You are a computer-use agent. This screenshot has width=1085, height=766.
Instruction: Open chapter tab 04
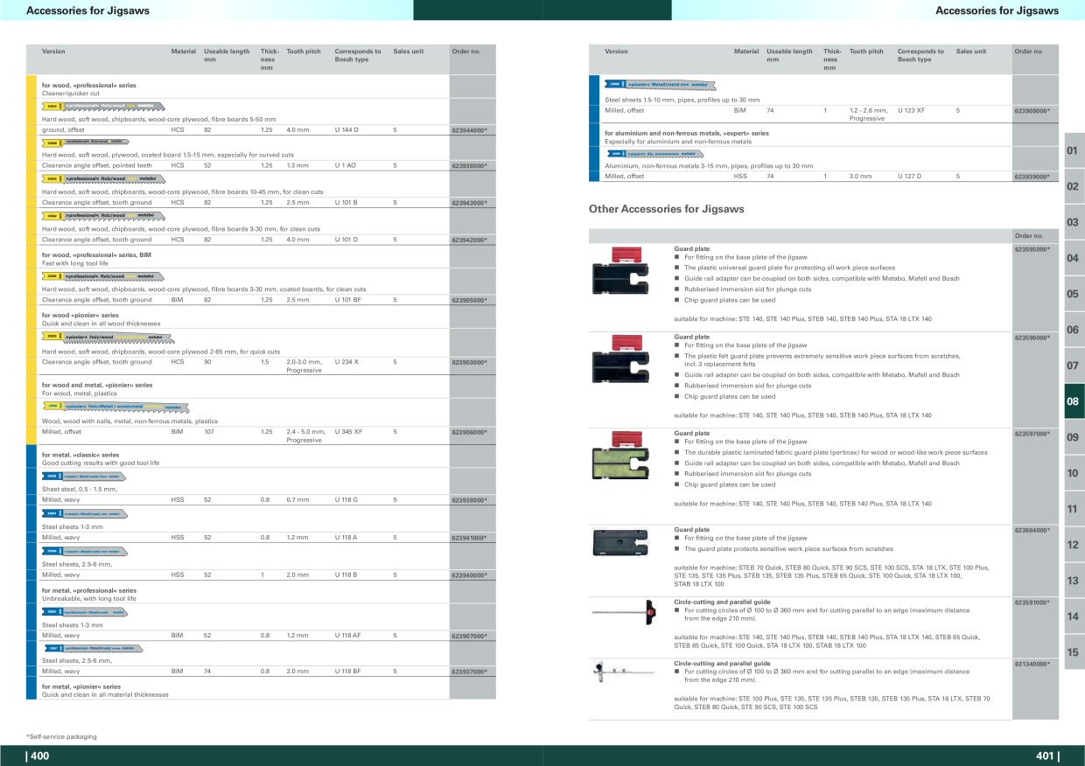1073,258
